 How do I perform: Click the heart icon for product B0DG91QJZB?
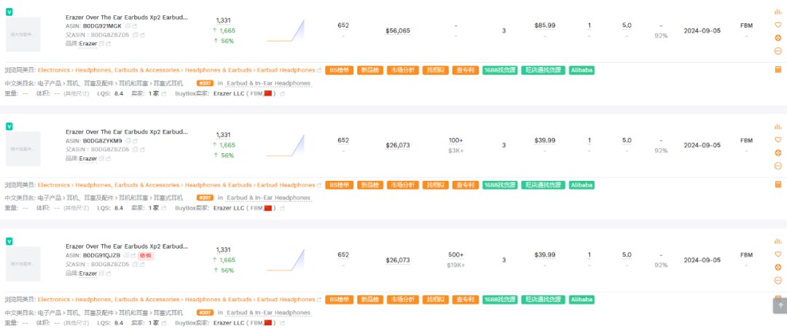pos(778,254)
